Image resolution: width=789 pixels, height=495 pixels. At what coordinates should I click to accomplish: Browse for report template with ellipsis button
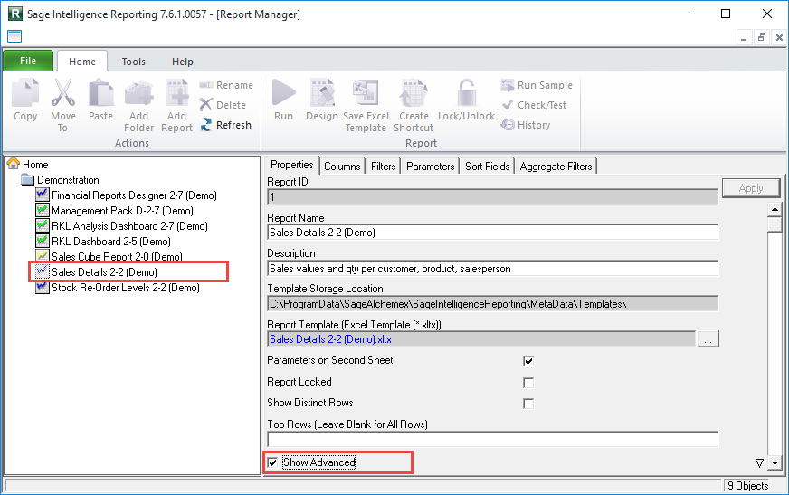pos(708,339)
